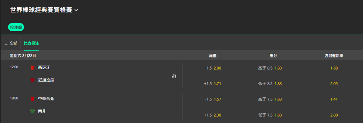Switch to the 比賽投注 tab
This screenshot has width=363, height=123.
coord(32,43)
